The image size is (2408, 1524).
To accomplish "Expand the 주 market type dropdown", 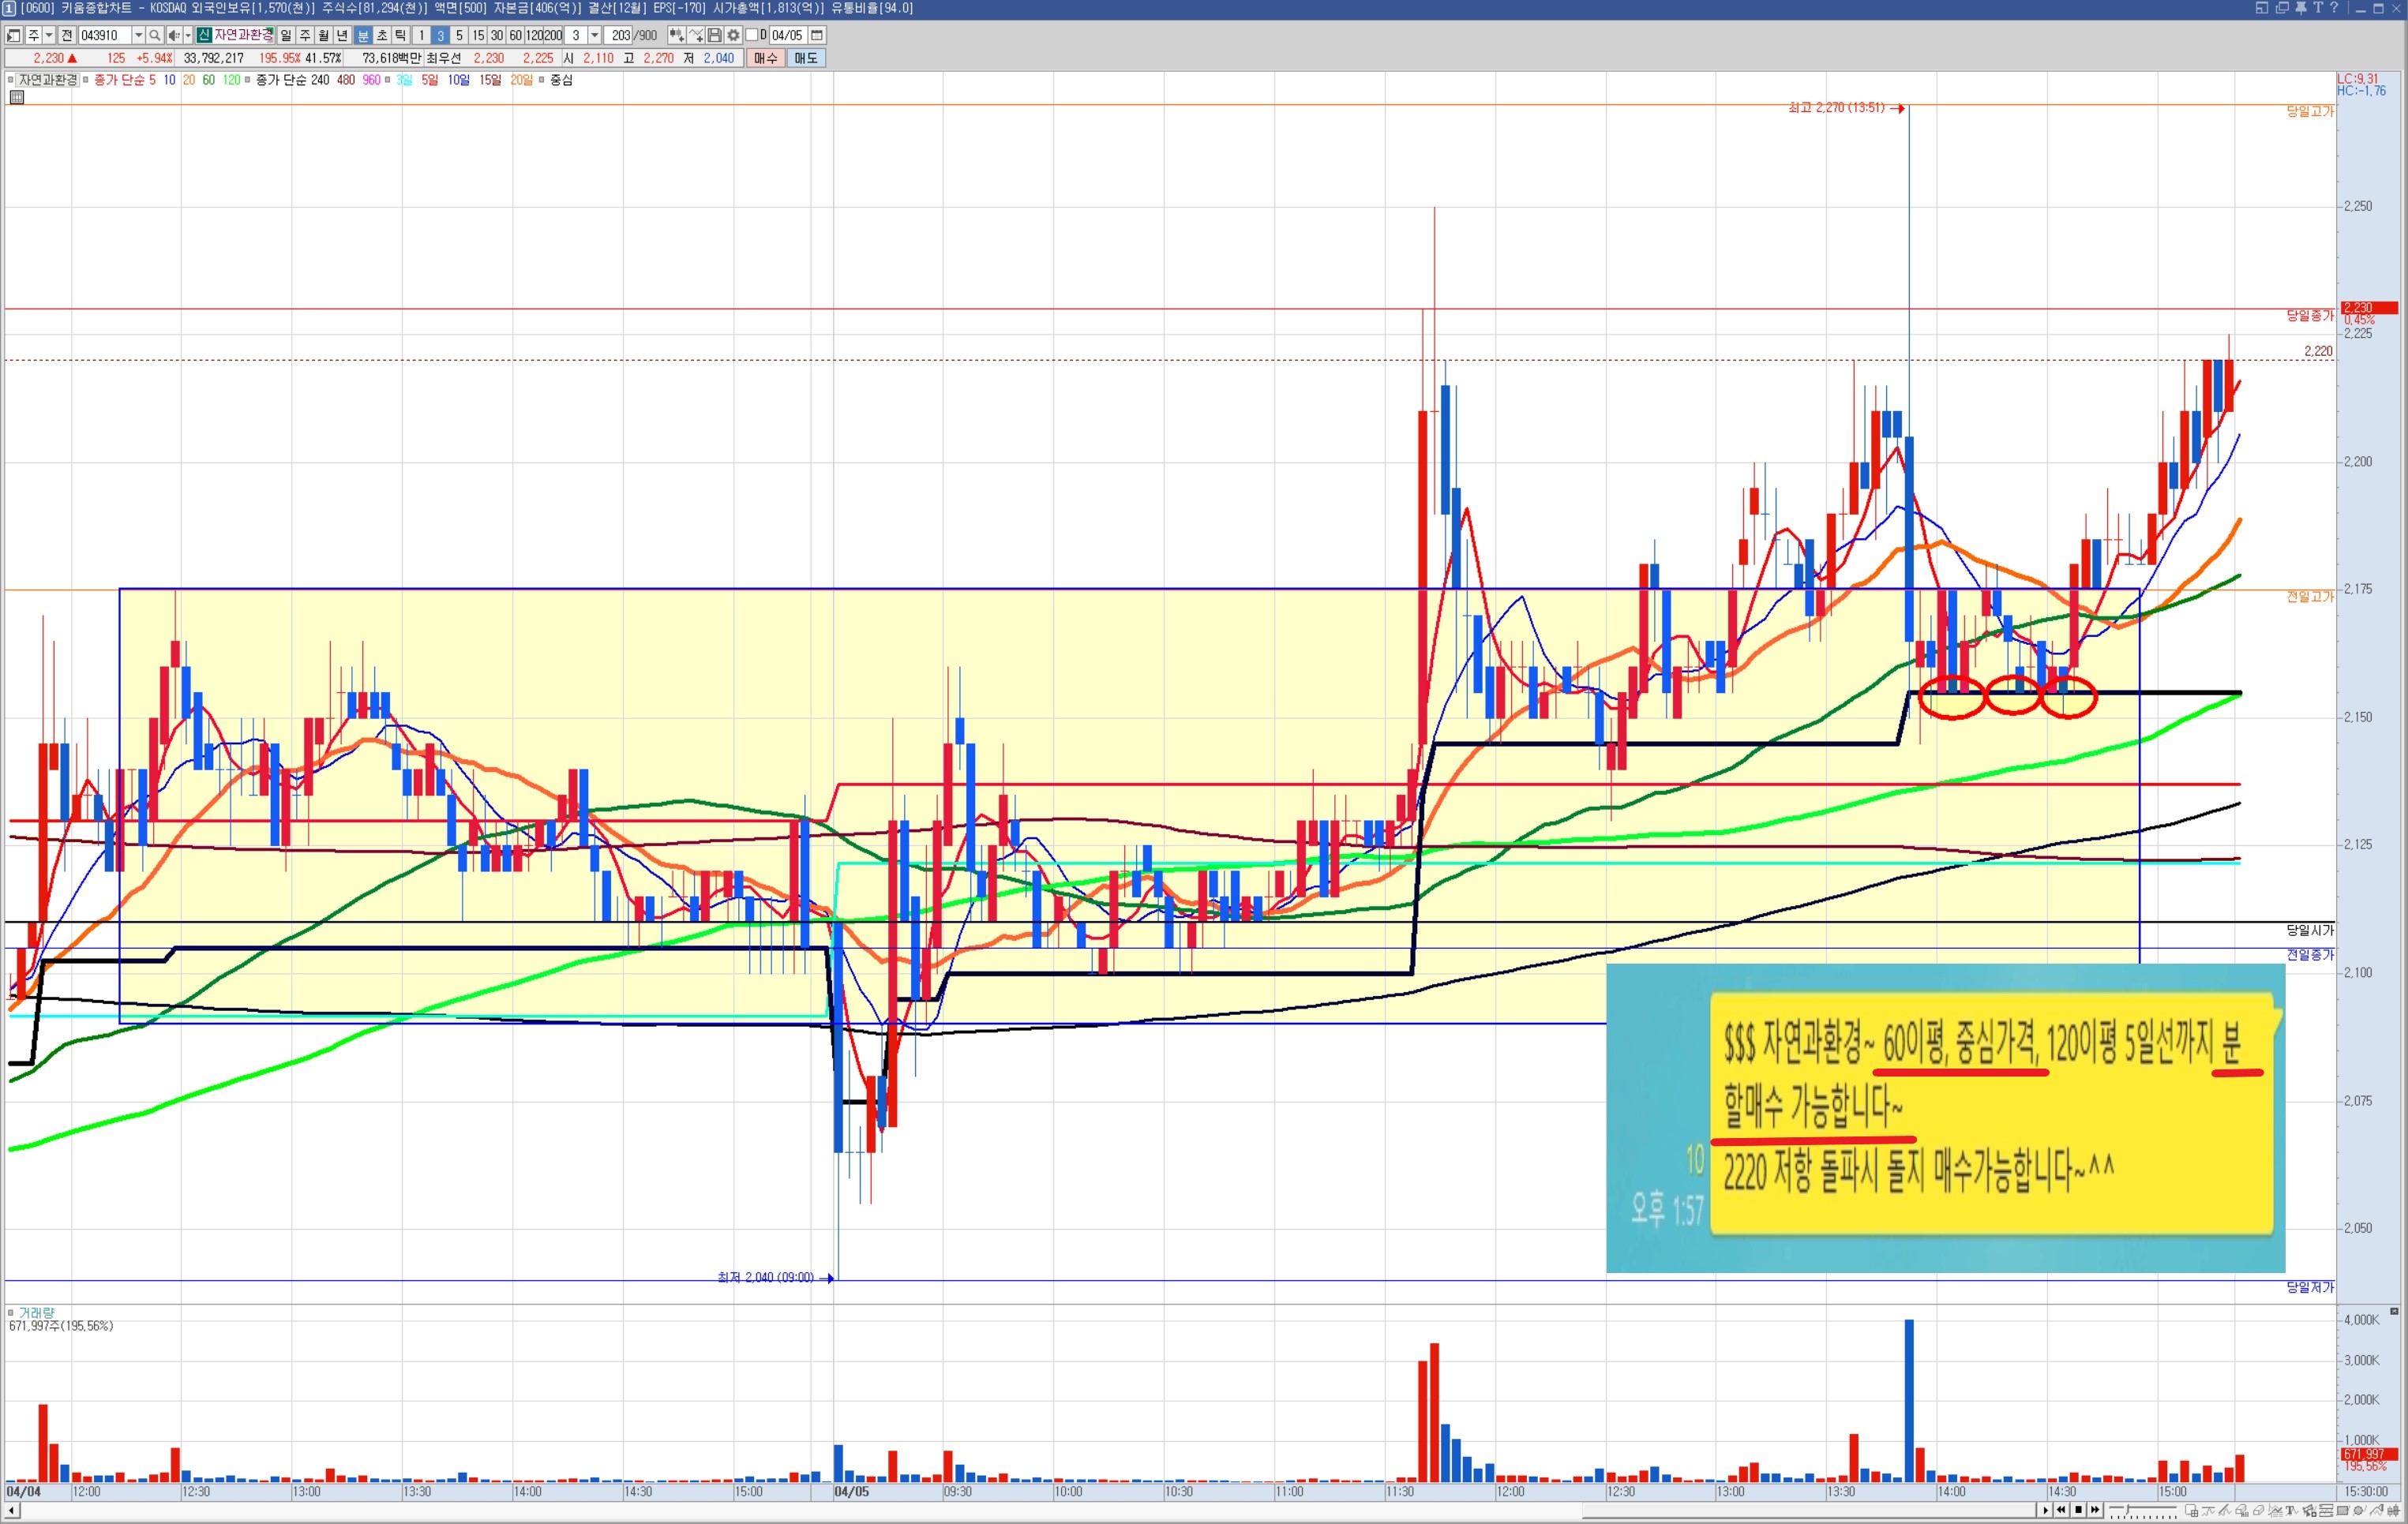I will 49,36.
